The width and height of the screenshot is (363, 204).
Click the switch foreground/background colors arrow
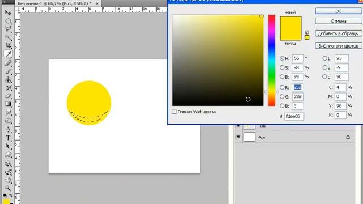tap(11, 195)
